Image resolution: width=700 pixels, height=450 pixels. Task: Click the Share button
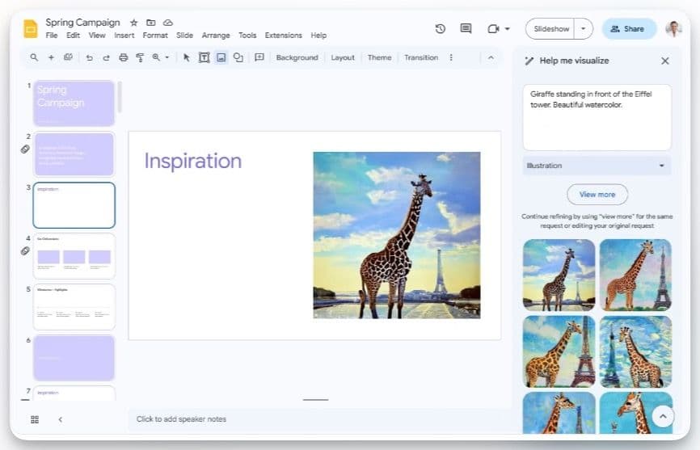(628, 29)
